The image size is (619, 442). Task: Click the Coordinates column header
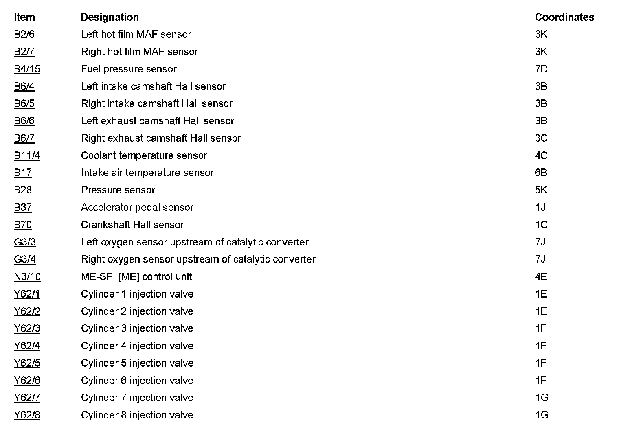pos(564,17)
